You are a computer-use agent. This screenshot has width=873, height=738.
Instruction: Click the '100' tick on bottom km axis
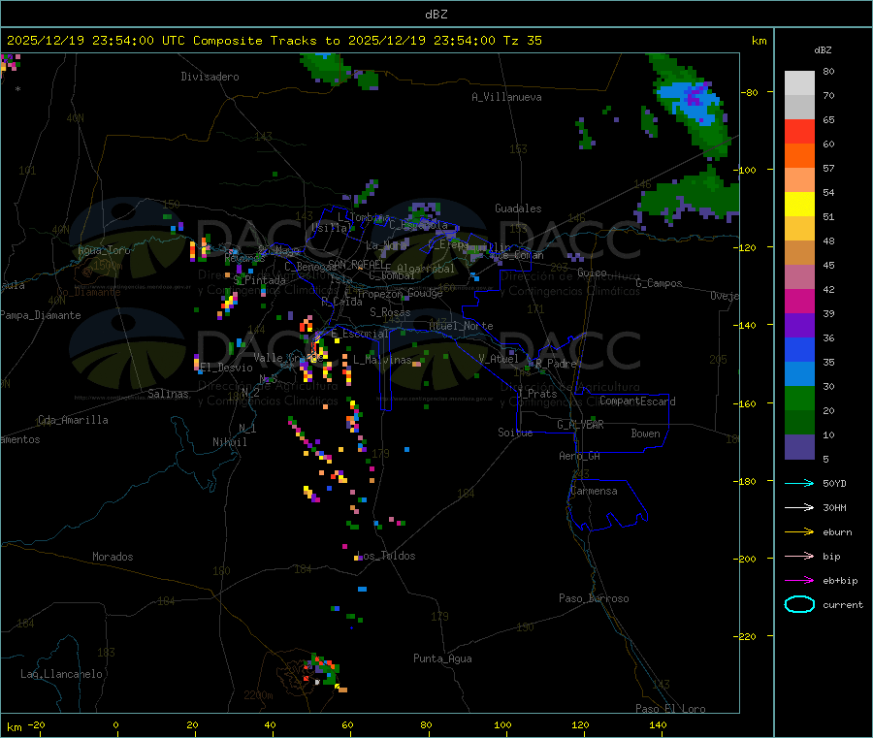click(x=502, y=724)
